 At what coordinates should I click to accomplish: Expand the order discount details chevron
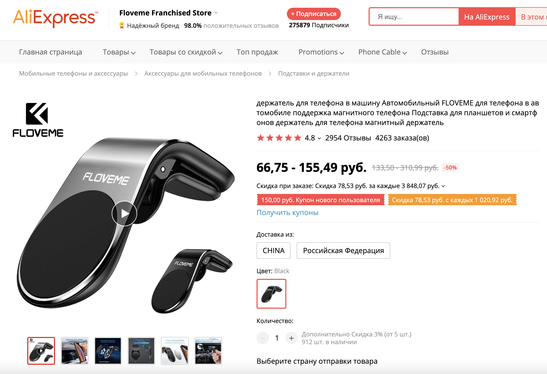coord(443,186)
